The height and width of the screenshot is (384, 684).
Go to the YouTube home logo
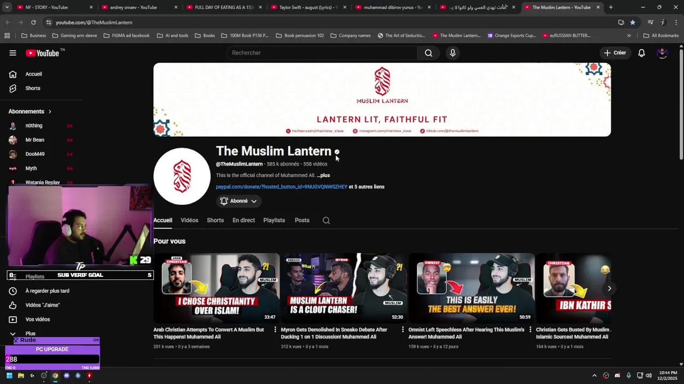(43, 53)
